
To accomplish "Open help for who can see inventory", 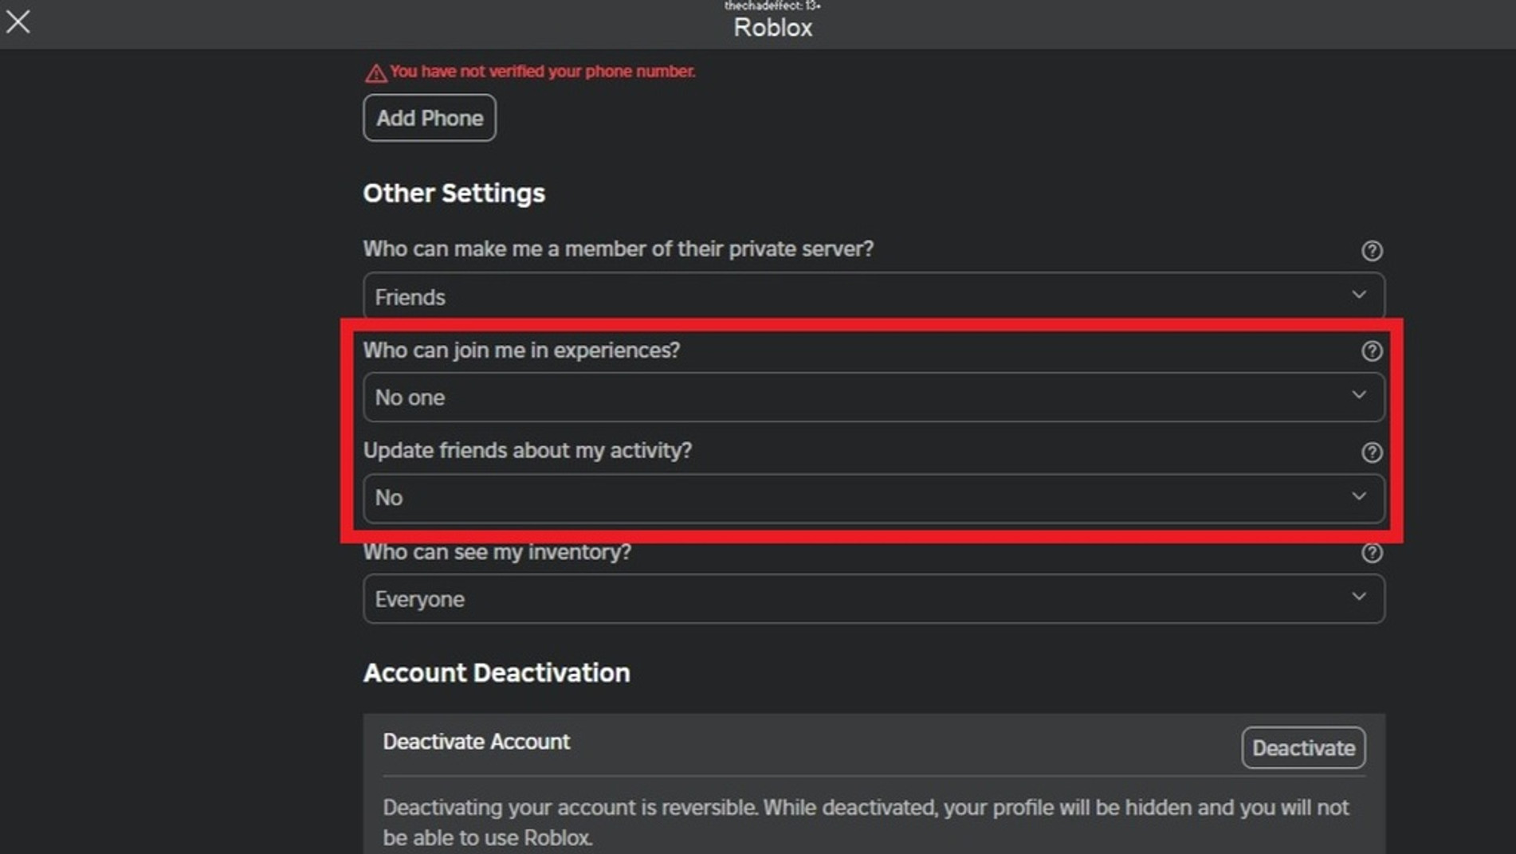I will point(1371,553).
